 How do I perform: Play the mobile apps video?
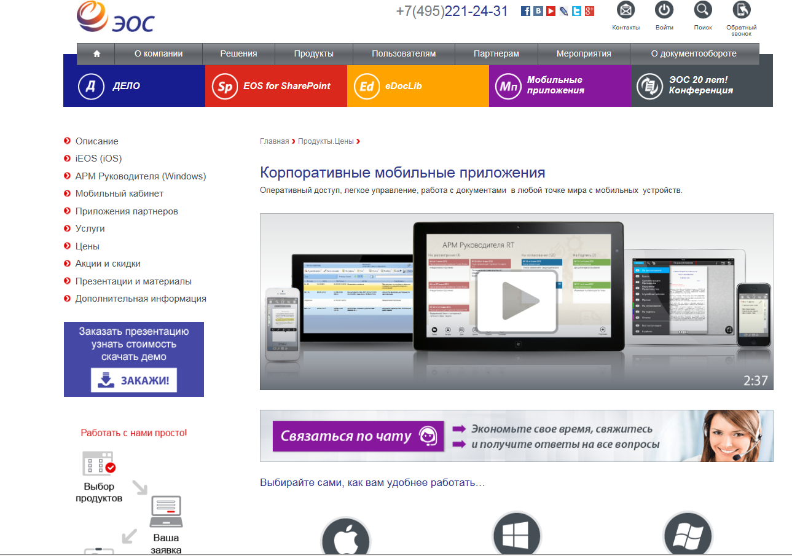pyautogui.click(x=517, y=301)
